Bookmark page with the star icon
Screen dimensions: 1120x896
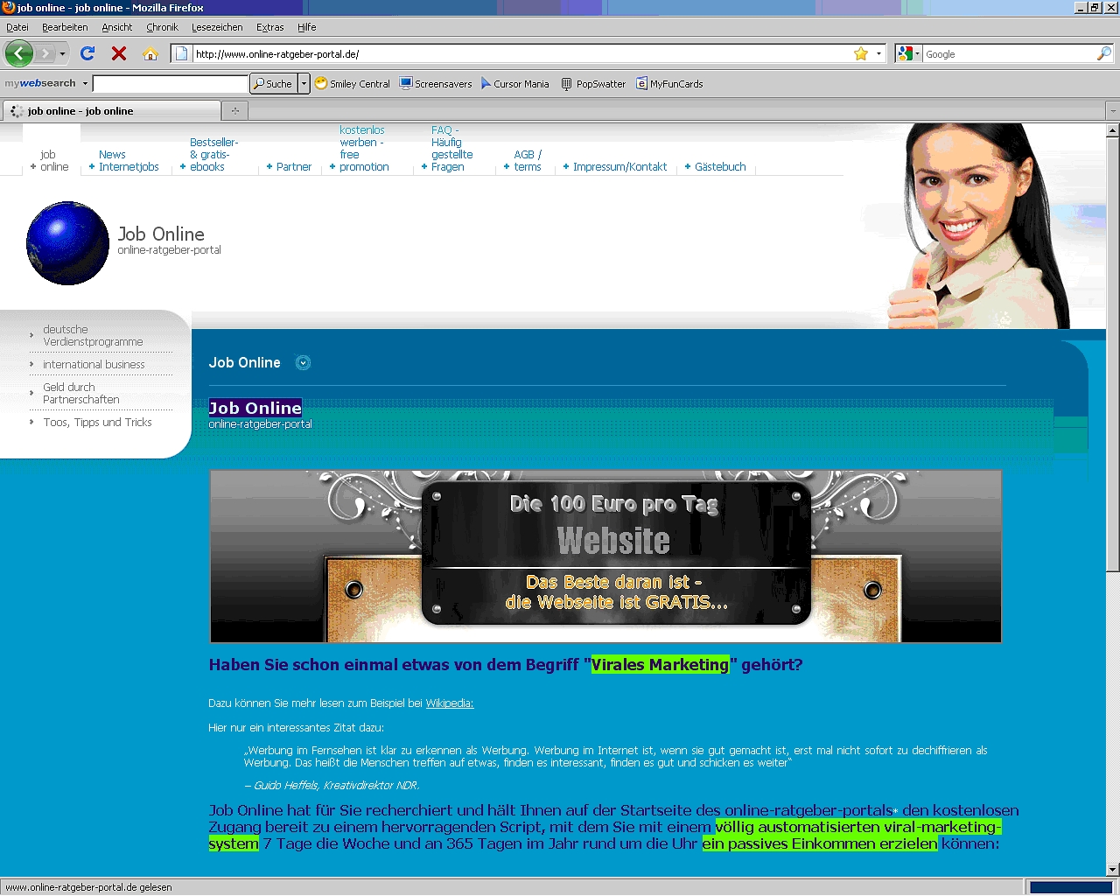pyautogui.click(x=861, y=54)
